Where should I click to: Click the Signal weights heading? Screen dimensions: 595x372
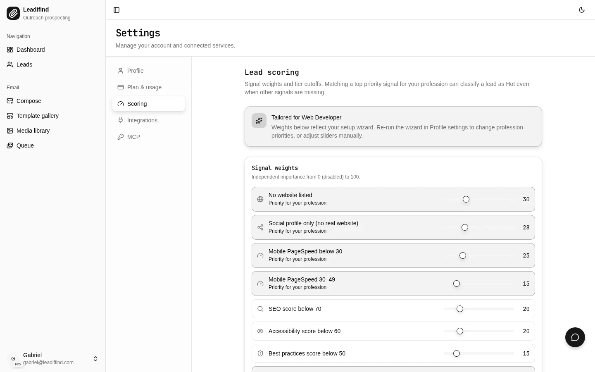[x=275, y=168]
